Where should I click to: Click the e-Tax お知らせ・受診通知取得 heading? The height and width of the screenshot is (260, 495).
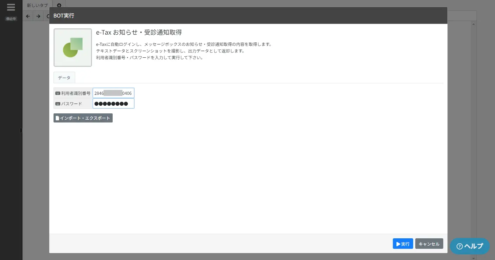click(x=139, y=33)
